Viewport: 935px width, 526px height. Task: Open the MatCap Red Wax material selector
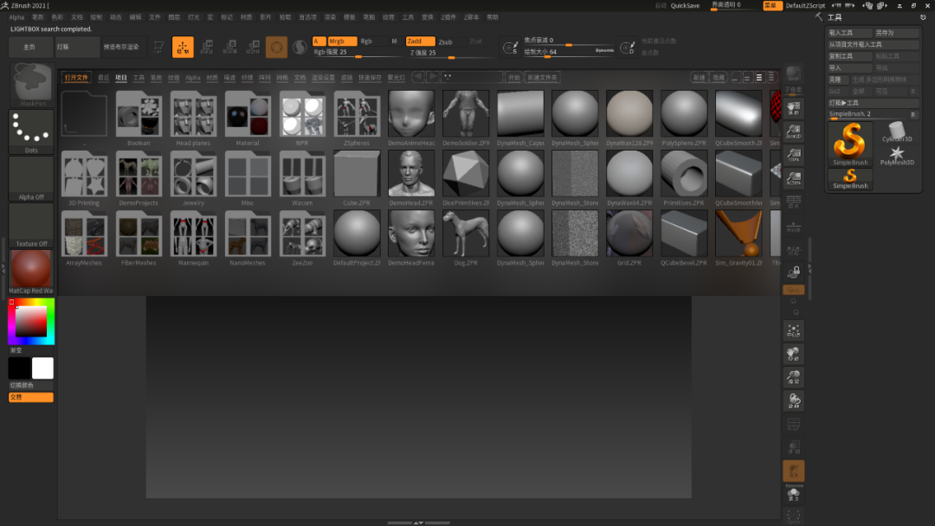31,273
